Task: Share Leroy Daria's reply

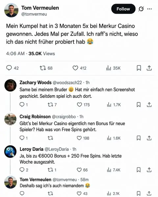Action: pyautogui.click(x=149, y=170)
